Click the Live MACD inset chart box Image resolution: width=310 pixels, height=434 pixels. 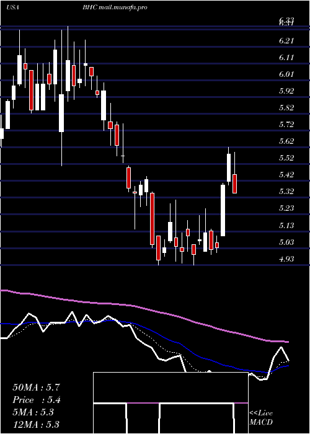click(x=170, y=403)
